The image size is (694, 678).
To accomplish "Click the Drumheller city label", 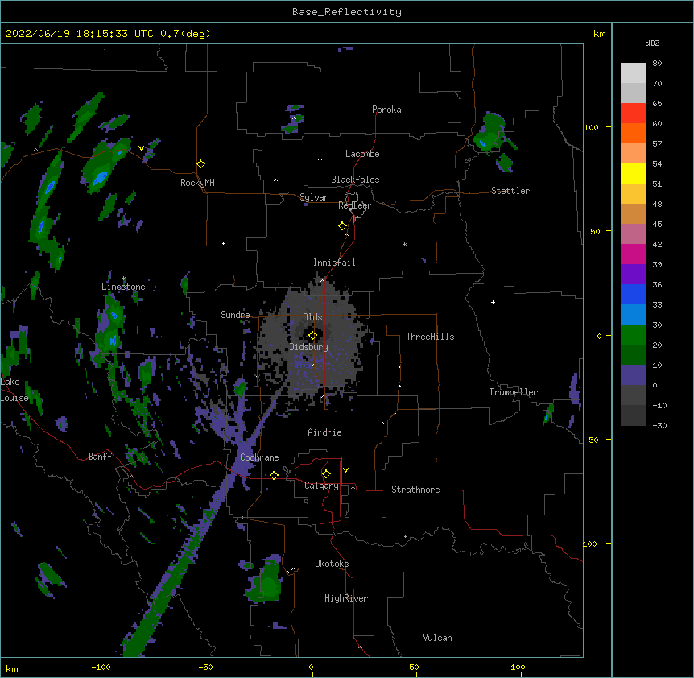I will (514, 392).
